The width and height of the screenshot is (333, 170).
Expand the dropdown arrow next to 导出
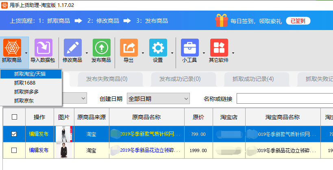coord(143,53)
